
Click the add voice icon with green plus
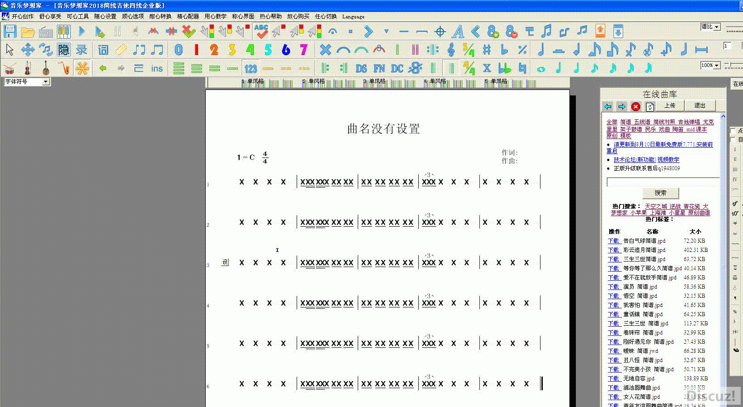point(493,32)
